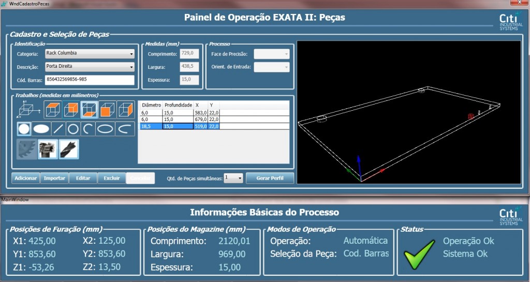Click the Cód. Barras input field
Image resolution: width=530 pixels, height=282 pixels.
(90, 80)
